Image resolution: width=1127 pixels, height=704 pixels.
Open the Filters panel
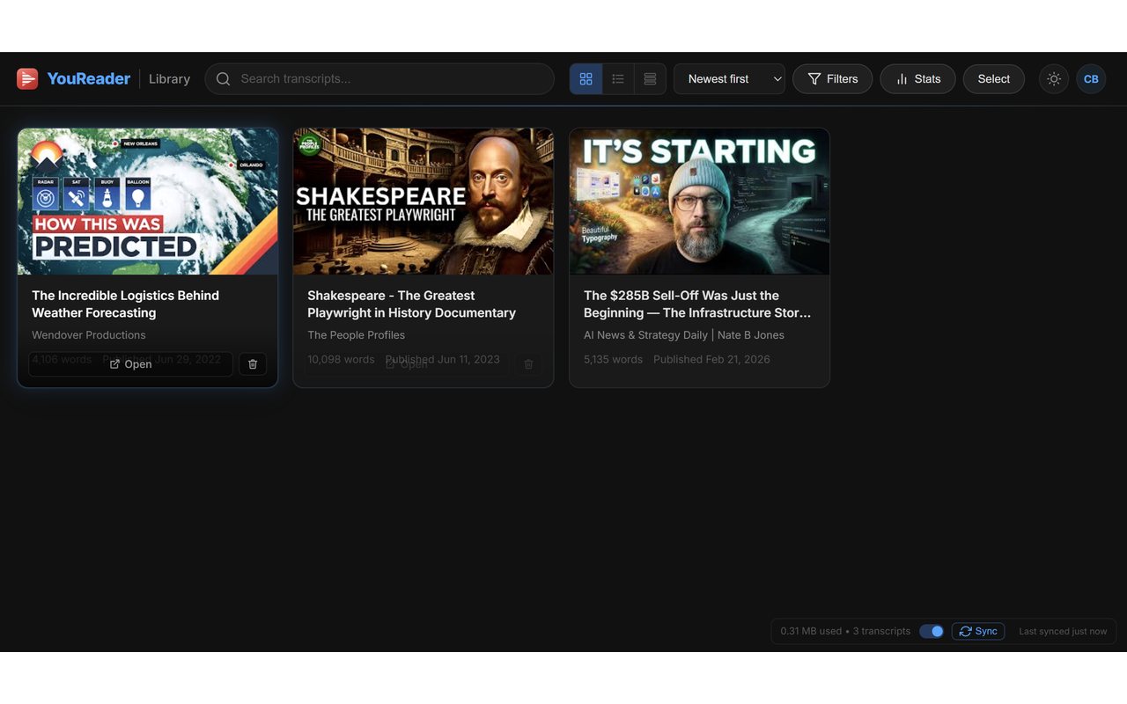click(x=832, y=79)
